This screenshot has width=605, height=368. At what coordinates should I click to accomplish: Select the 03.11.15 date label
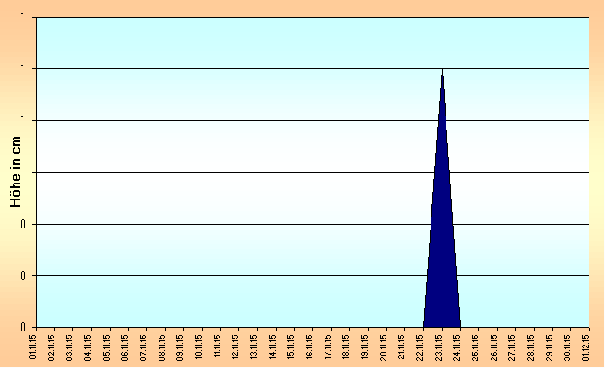tap(69, 346)
